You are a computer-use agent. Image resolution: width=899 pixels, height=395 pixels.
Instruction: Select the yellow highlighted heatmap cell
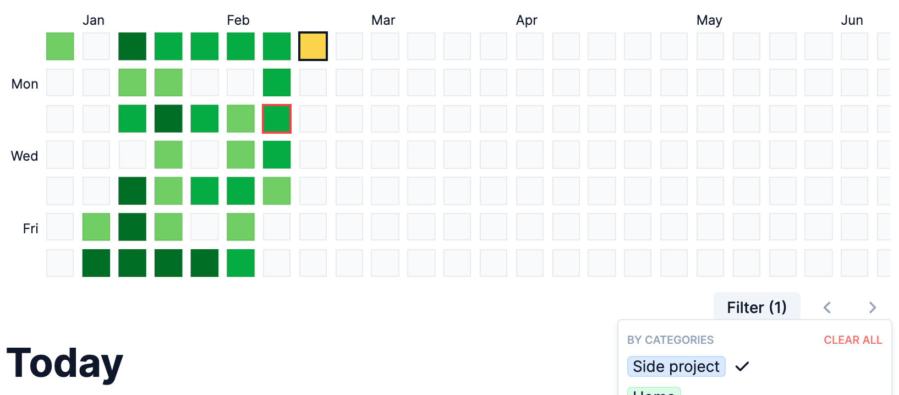tap(313, 46)
